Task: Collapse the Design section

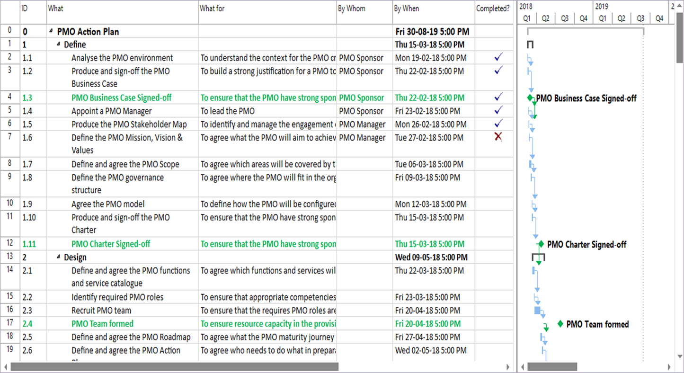Action: [x=59, y=257]
